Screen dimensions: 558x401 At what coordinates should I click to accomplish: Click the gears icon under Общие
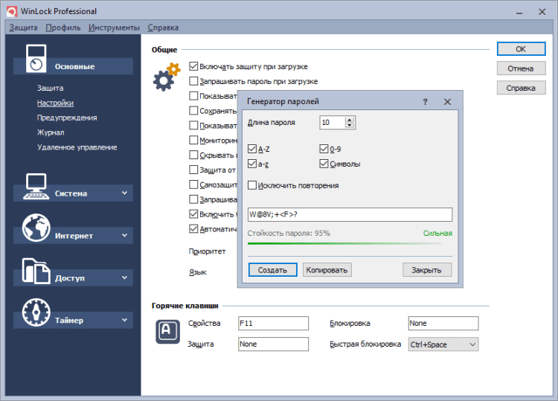pyautogui.click(x=167, y=77)
